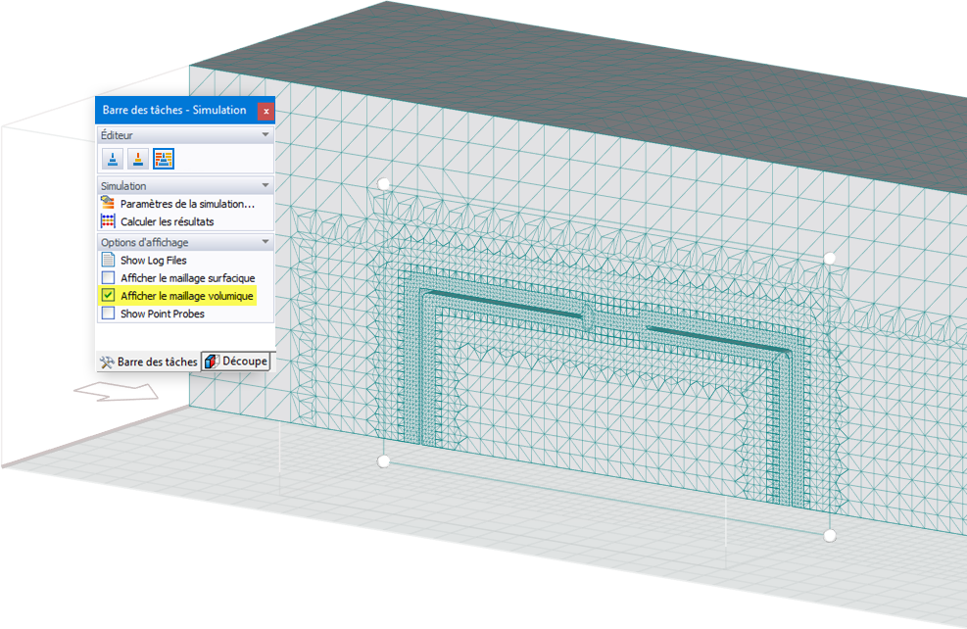
Task: Select the orange-topped editor mode icon
Action: coord(138,159)
